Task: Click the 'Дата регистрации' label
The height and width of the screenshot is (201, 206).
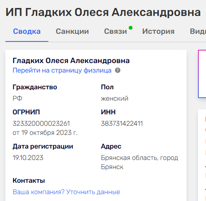Action: click(43, 146)
